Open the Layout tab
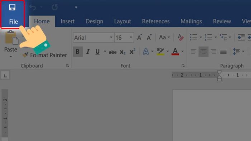The height and width of the screenshot is (141, 251). (123, 21)
